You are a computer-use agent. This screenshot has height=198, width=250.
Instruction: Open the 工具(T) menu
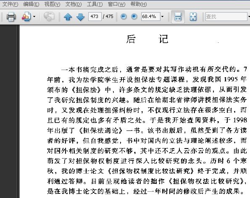click(x=95, y=4)
